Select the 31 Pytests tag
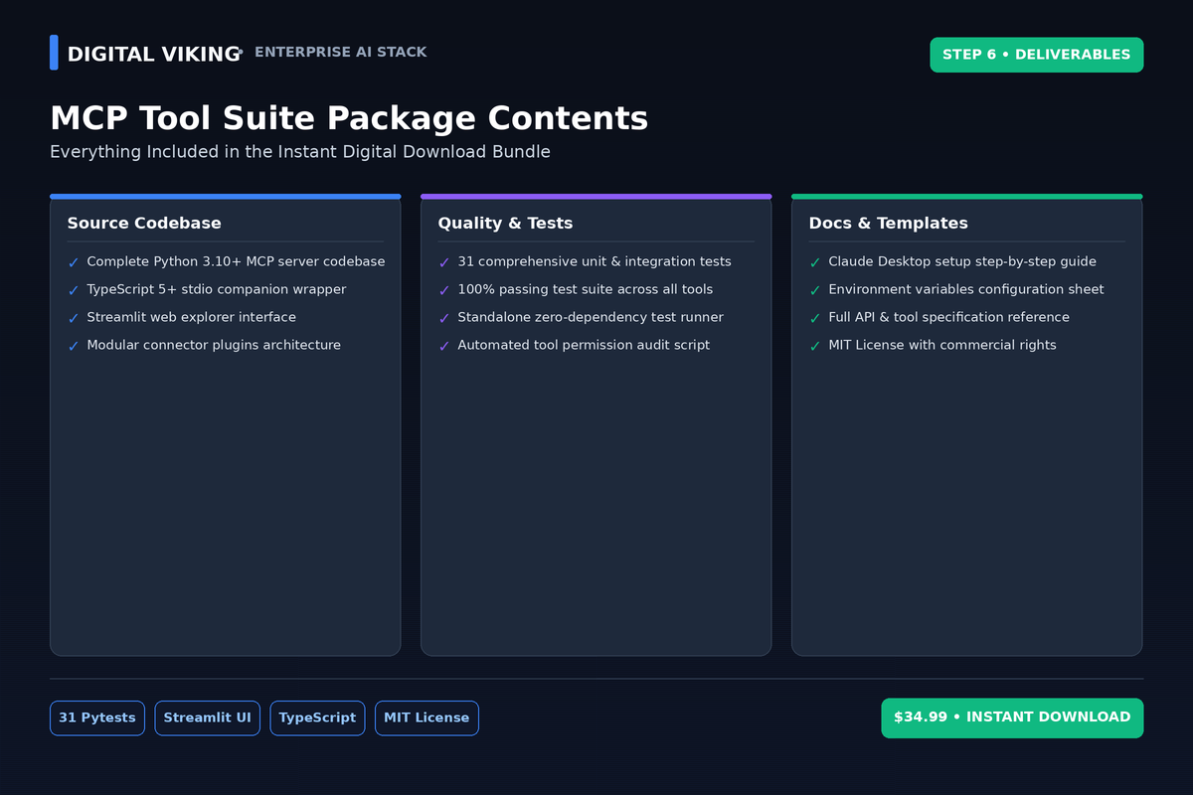Viewport: 1193px width, 795px height. pyautogui.click(x=97, y=717)
